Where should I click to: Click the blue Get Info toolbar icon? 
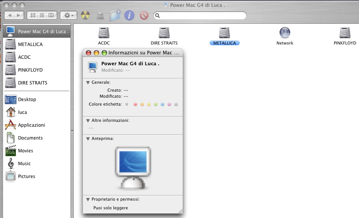pyautogui.click(x=129, y=15)
